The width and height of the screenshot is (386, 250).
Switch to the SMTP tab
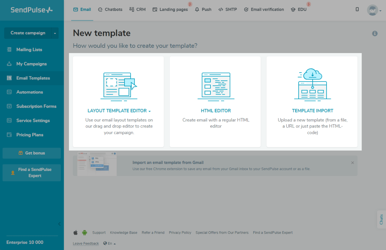[x=228, y=10]
